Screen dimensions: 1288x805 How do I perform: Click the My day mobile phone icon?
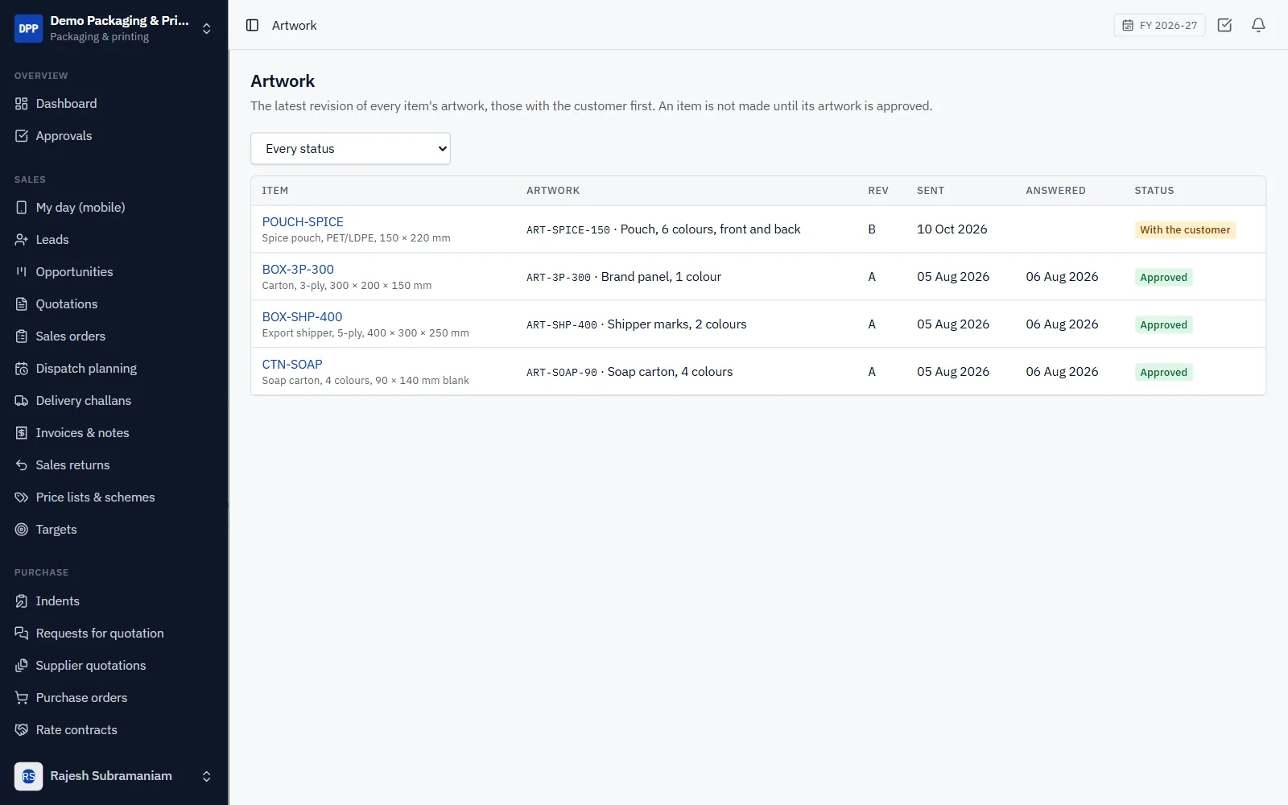click(x=22, y=208)
